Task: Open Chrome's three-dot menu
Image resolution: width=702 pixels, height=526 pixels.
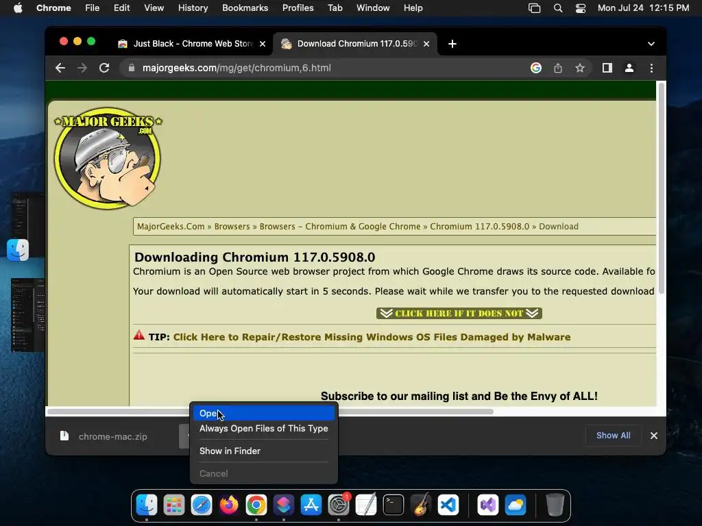Action: pyautogui.click(x=651, y=68)
